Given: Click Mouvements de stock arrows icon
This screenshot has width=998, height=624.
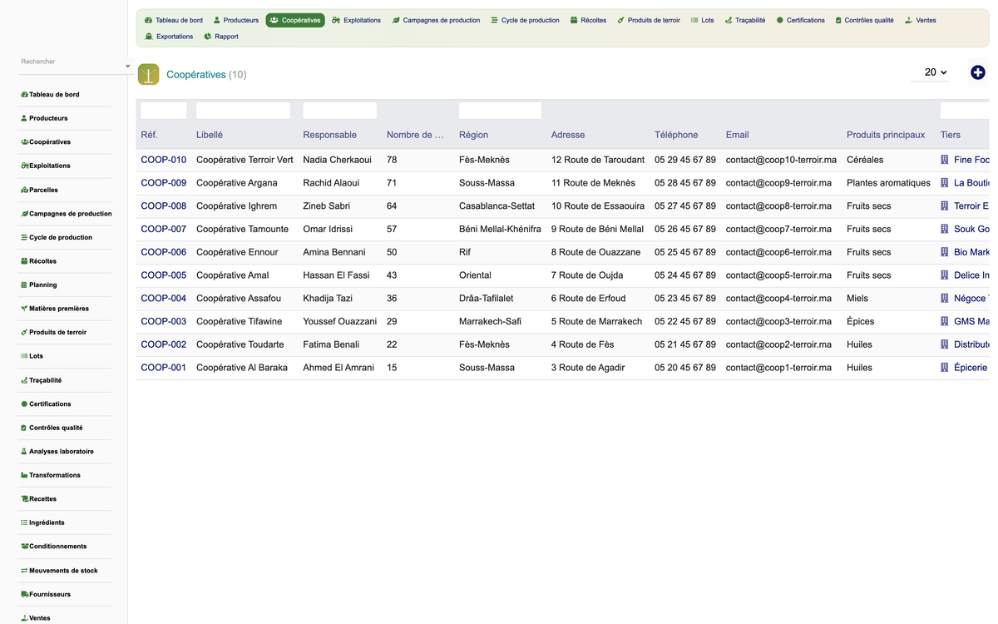Looking at the screenshot, I should (x=24, y=571).
